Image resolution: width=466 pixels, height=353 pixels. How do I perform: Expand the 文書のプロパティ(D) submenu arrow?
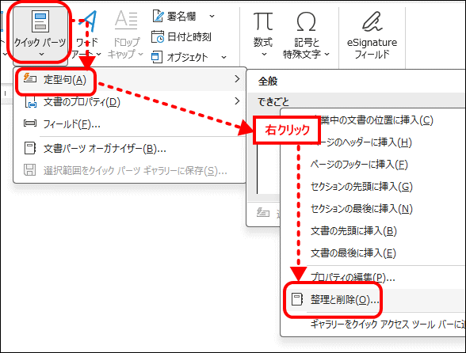pyautogui.click(x=237, y=101)
